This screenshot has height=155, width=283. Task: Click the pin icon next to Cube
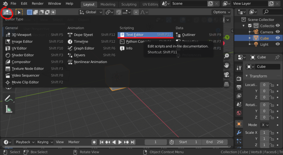coord(277,57)
